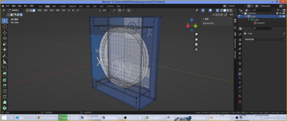Switch to the 几何节点 workspace tab

[x=110, y=6]
